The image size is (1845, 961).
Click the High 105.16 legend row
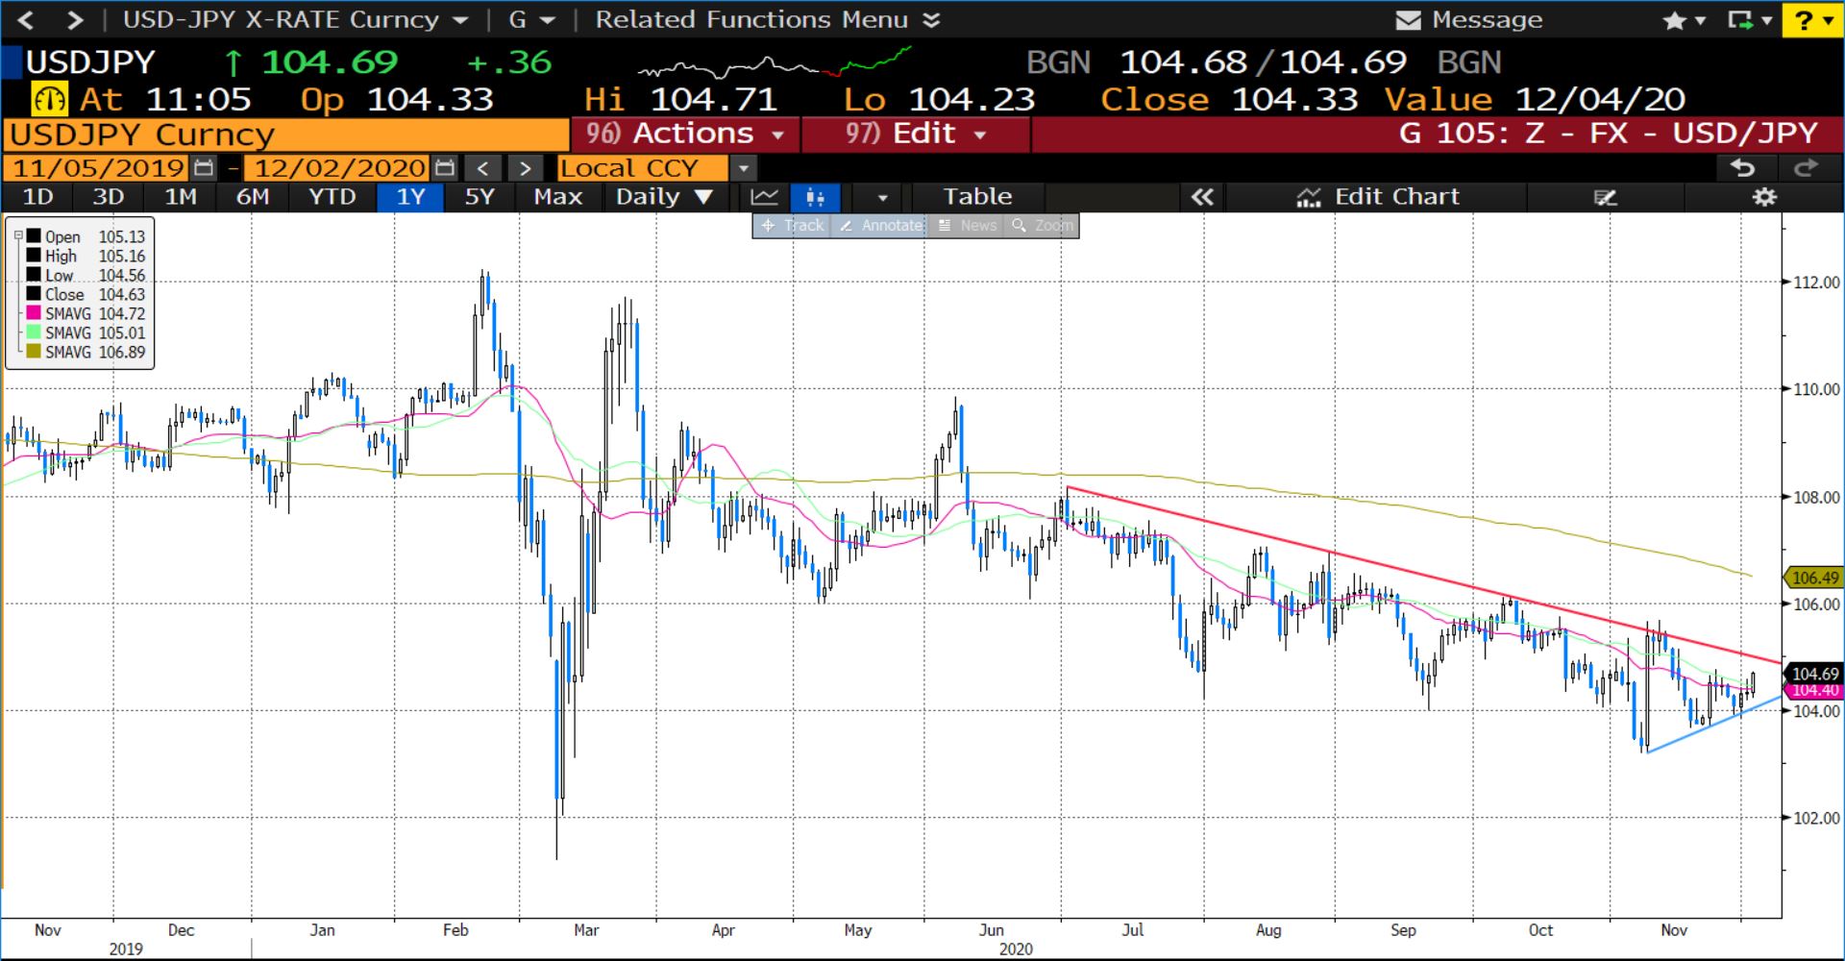tap(86, 256)
